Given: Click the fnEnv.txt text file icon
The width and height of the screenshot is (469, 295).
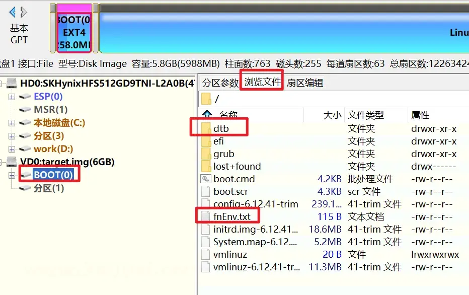Looking at the screenshot, I should tap(205, 216).
